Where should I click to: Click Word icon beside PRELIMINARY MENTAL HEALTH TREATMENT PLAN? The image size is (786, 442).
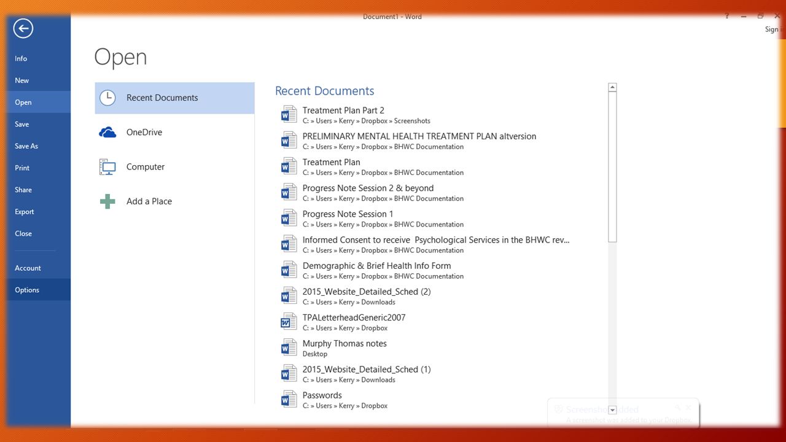point(289,141)
